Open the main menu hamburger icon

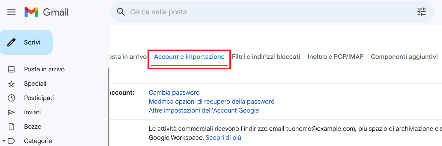(11, 12)
